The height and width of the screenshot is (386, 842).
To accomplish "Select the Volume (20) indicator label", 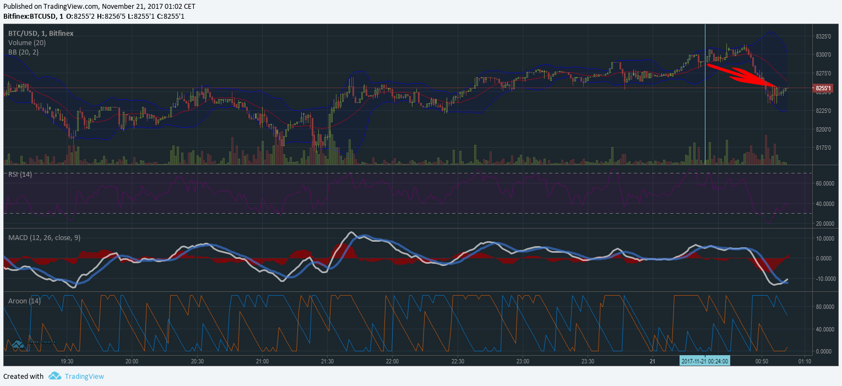I will pos(27,43).
